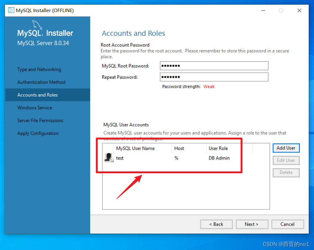Proceed with the Next button
Screen dimensions: 314x250
coord(252,224)
